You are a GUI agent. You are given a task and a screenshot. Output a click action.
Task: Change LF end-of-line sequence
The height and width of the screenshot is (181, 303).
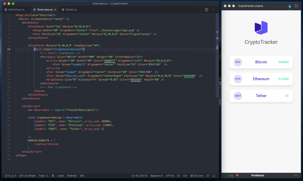[178, 176]
